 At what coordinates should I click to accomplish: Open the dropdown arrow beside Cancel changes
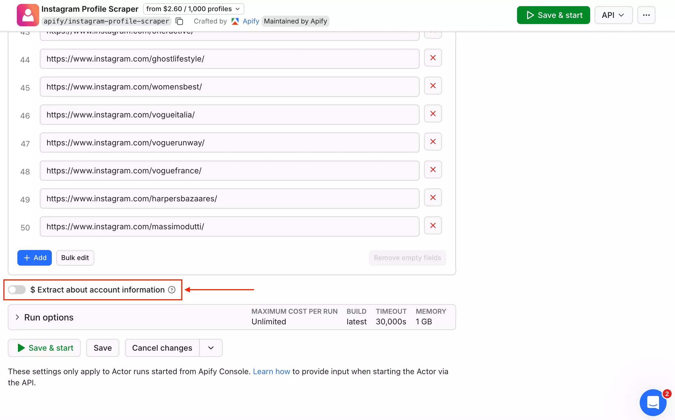[211, 348]
